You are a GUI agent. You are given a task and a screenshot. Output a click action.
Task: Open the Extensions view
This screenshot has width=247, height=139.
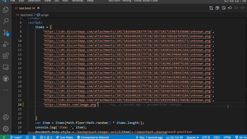(6, 56)
